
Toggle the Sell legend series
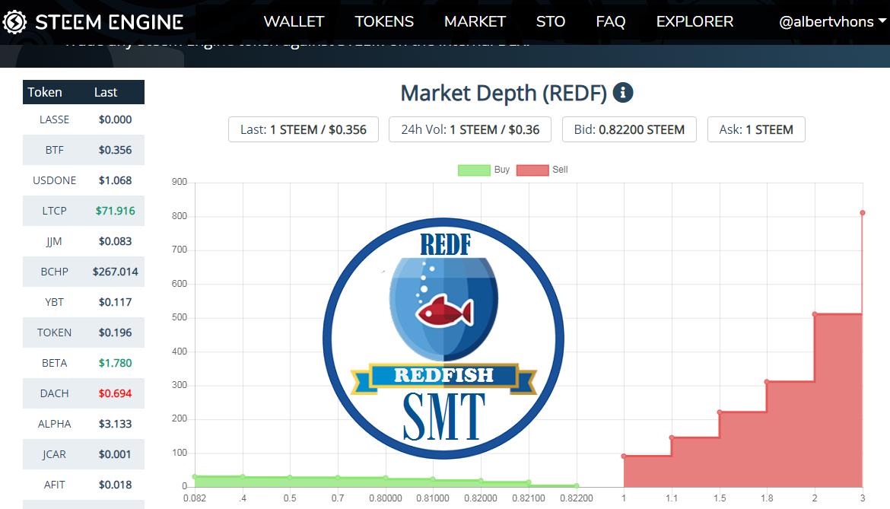(x=542, y=170)
